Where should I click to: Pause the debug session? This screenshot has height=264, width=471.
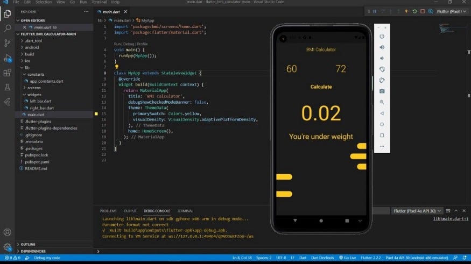click(x=375, y=11)
